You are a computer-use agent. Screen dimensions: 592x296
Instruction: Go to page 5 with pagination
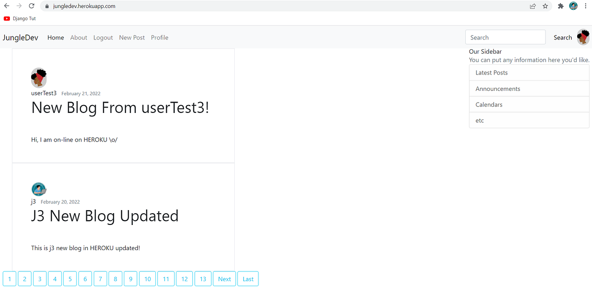pyautogui.click(x=70, y=279)
